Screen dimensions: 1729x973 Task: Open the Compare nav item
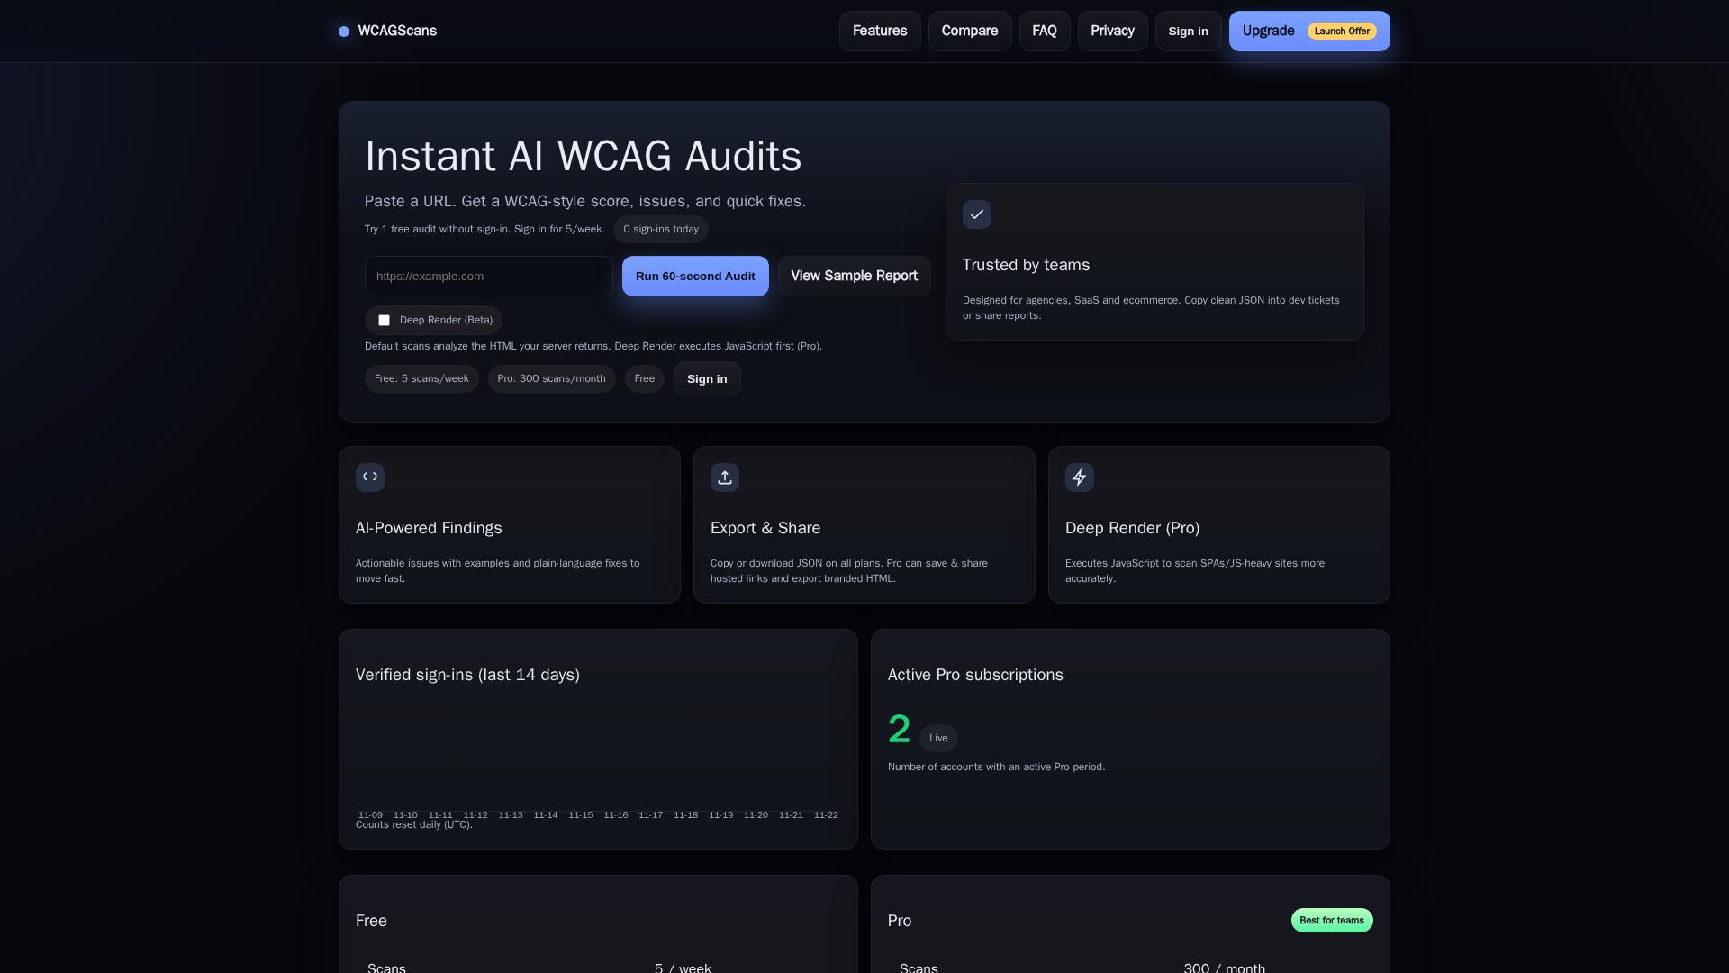coord(970,32)
